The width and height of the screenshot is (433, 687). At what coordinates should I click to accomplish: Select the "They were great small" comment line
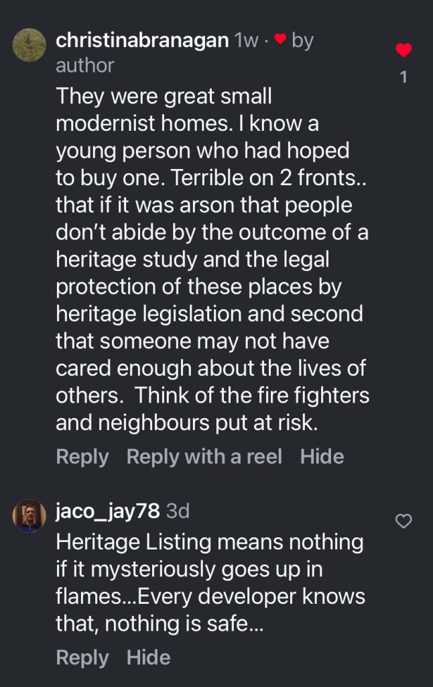[164, 97]
